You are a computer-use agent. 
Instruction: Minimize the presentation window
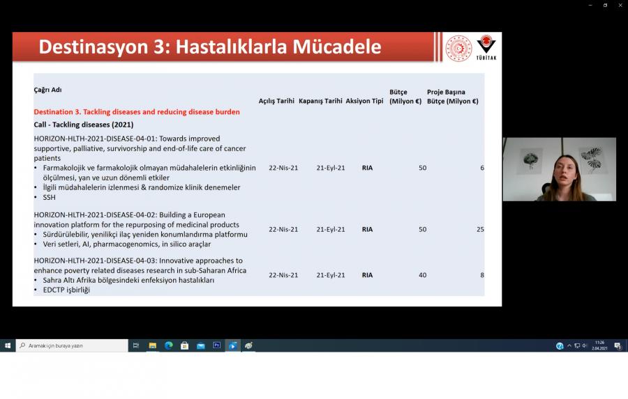point(590,5)
